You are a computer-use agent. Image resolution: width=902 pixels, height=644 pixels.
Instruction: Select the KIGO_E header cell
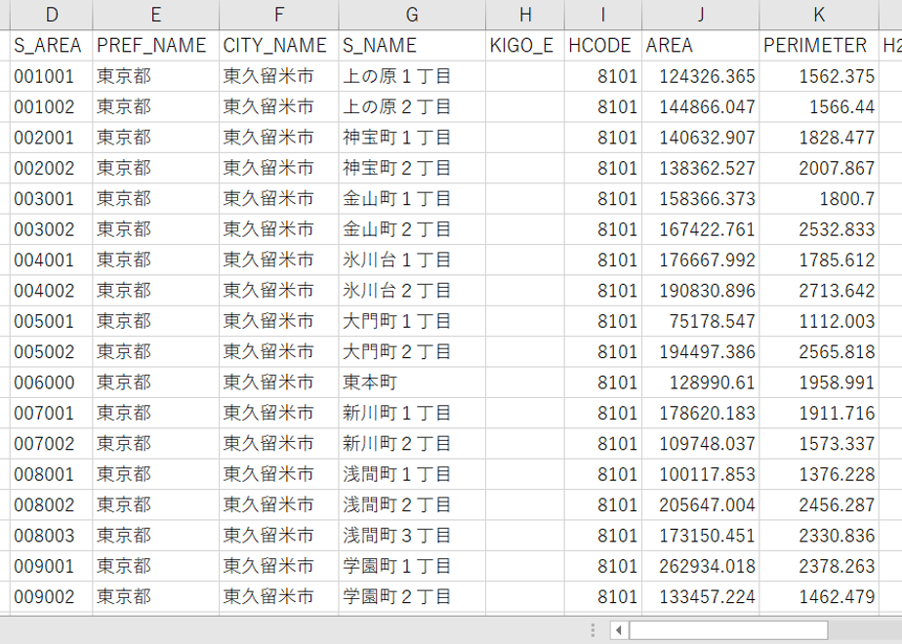[x=525, y=46]
